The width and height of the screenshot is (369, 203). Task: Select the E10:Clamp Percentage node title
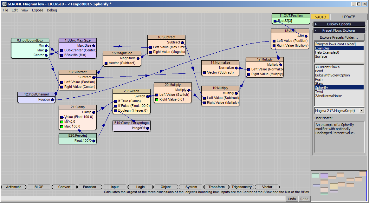131,123
